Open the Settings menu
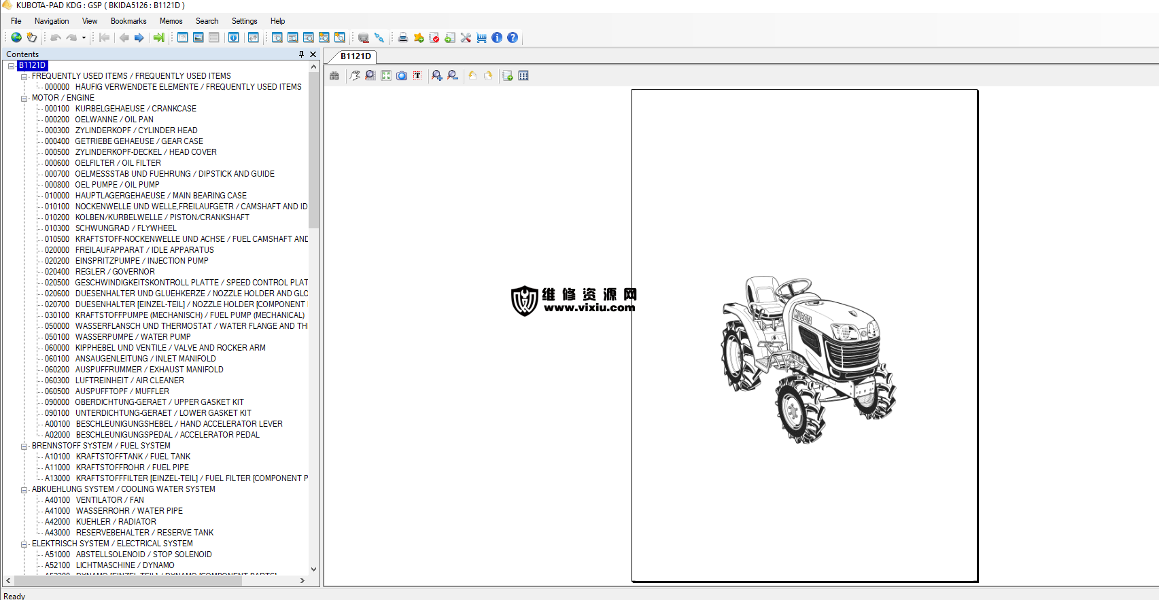The height and width of the screenshot is (600, 1159). [x=245, y=21]
